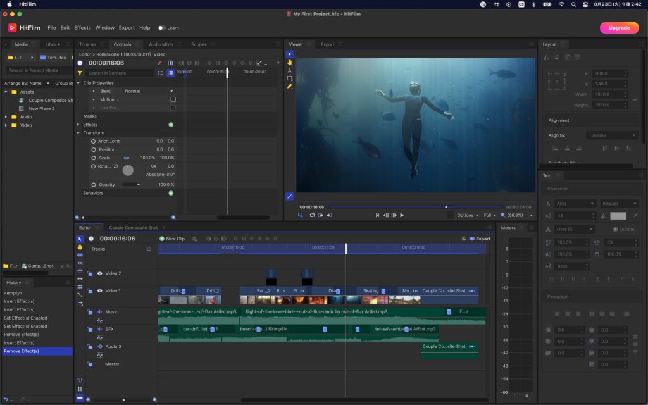This screenshot has height=405, width=648.
Task: Open the Viewer Options dropdown
Action: tap(468, 215)
